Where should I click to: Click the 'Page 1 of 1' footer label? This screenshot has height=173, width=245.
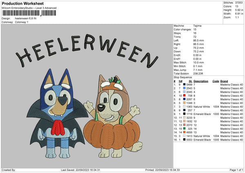pos(236,170)
